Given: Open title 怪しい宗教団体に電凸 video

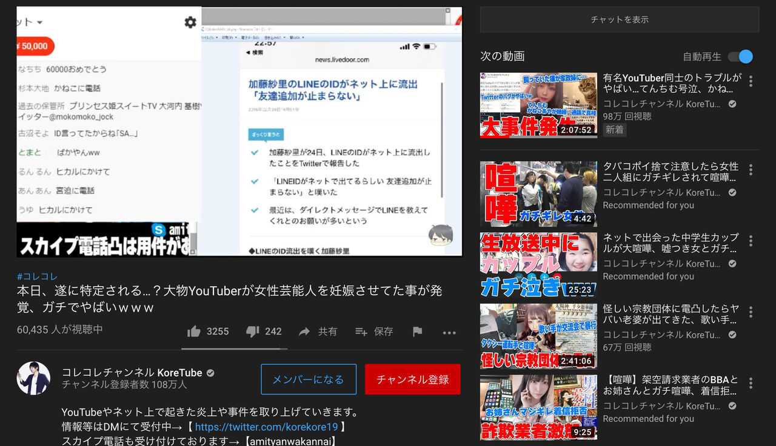Looking at the screenshot, I should click(x=671, y=314).
